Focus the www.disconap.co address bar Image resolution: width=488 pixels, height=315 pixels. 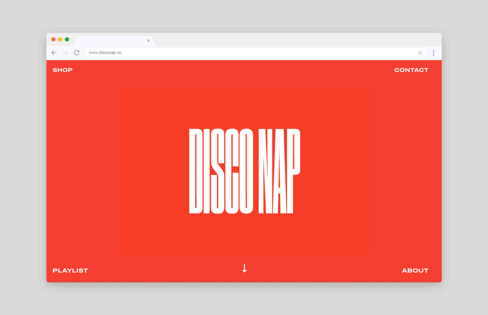(x=255, y=53)
